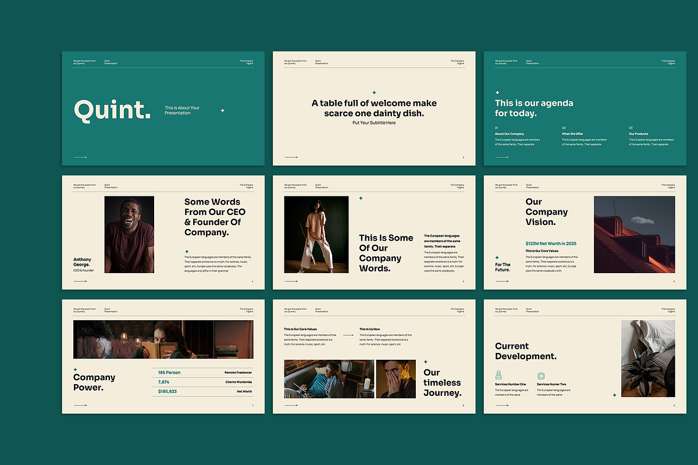Image resolution: width=698 pixels, height=465 pixels.
Task: Select "Put Your Subtitle Here" text
Action: point(374,123)
